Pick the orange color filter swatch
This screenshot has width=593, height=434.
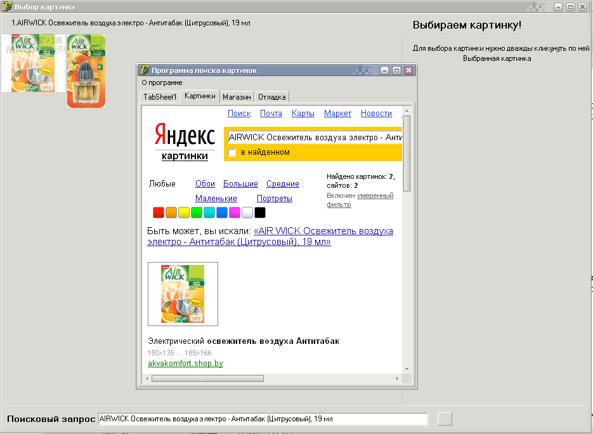[171, 213]
